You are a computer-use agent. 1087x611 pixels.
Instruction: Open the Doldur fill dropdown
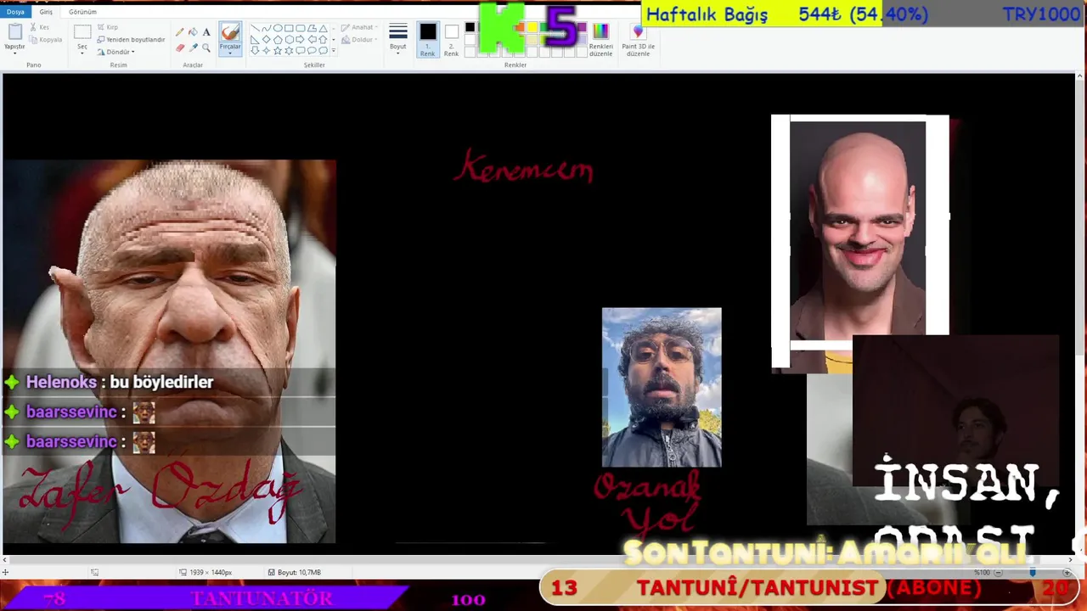pyautogui.click(x=361, y=39)
